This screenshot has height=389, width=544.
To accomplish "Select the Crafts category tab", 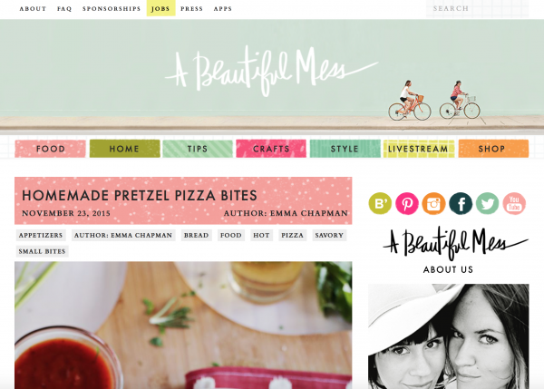I will pyautogui.click(x=271, y=149).
